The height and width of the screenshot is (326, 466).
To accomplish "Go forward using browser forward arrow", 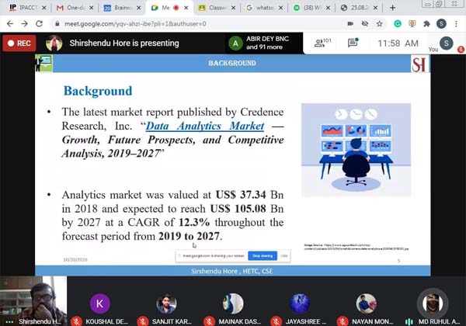I will click(x=24, y=24).
